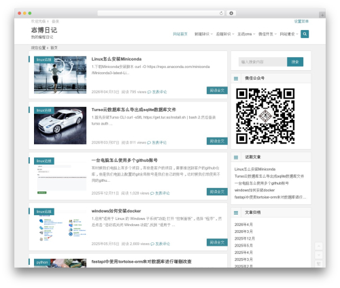Open archive 2026年4月
Screen dimensions: 340x288
tap(243, 225)
